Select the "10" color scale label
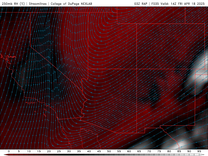 pos(29,151)
